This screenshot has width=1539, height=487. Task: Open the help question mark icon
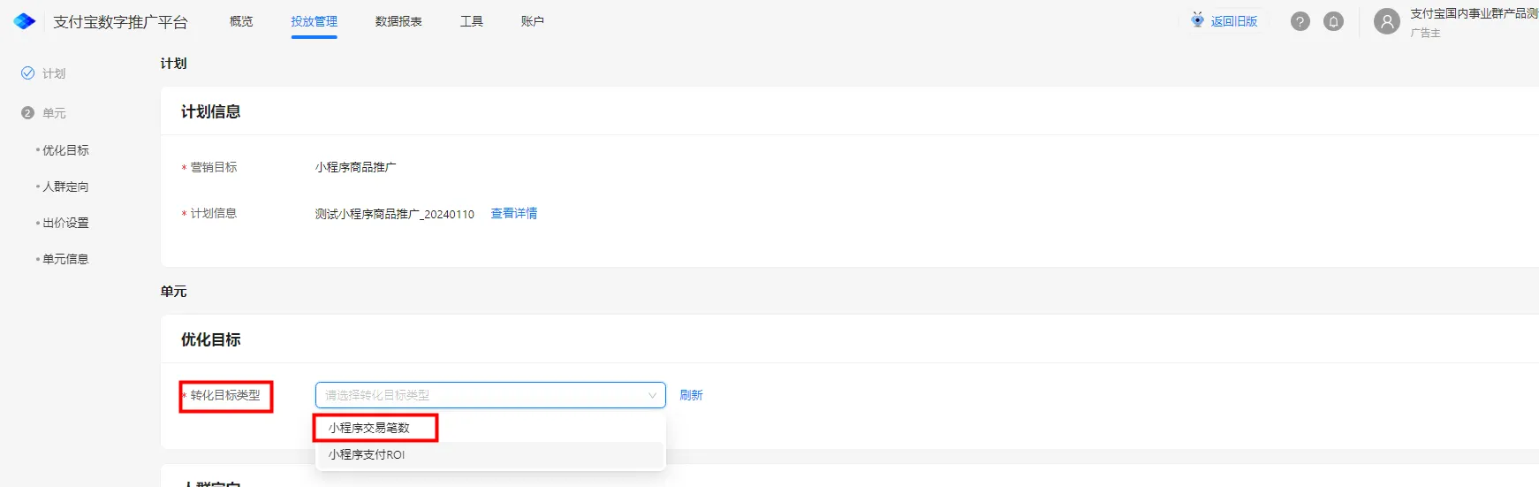[1300, 21]
